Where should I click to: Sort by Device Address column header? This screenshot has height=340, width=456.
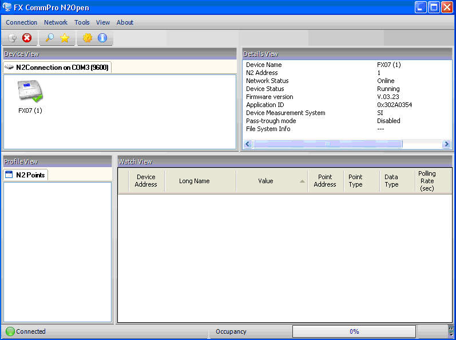point(146,181)
